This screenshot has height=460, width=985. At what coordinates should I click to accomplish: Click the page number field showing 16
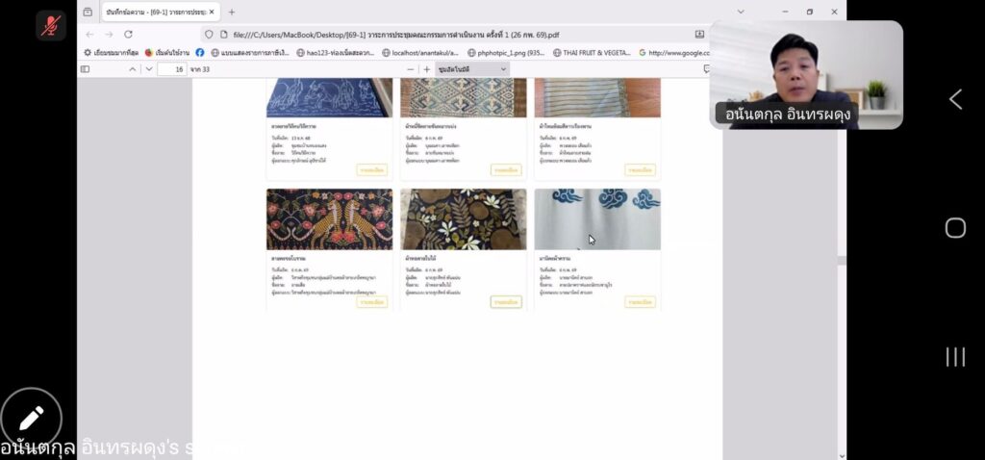pos(172,69)
